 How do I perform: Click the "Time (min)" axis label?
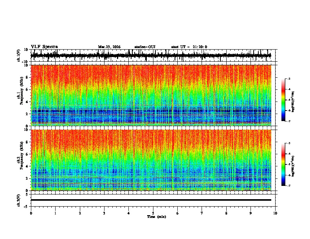pos(157,217)
